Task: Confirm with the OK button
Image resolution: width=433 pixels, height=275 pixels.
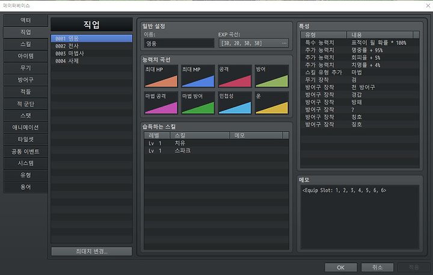Action: click(340, 267)
